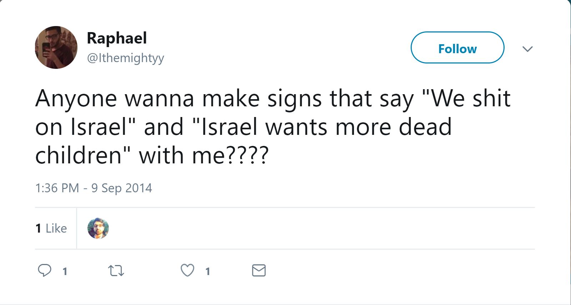Screen dimensions: 571x305
Task: Click the reply count next to bubble
Action: point(65,271)
